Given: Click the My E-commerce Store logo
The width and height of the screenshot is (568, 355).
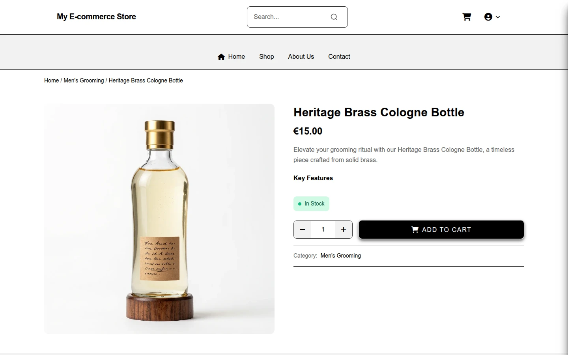Looking at the screenshot, I should click(x=96, y=17).
